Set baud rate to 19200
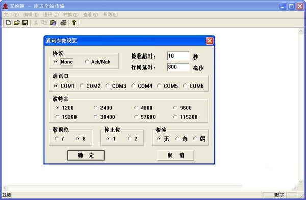The image size is (306, 200). point(66,117)
